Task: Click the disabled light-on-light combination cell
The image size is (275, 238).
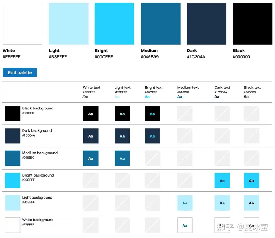Action: 122,203
